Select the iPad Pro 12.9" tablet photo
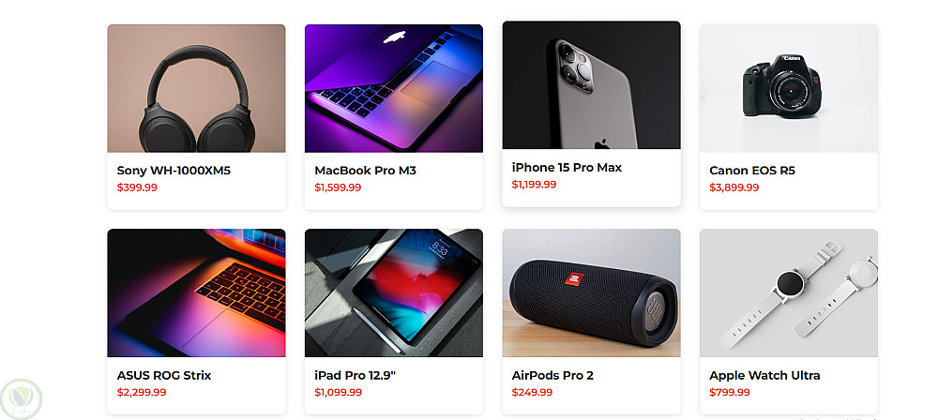The image size is (938, 420). coord(394,293)
